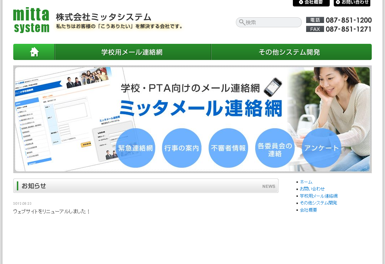385x264 pixels.
Task: Open the 学校用メール連絡網 sidebar link
Action: pyautogui.click(x=319, y=196)
